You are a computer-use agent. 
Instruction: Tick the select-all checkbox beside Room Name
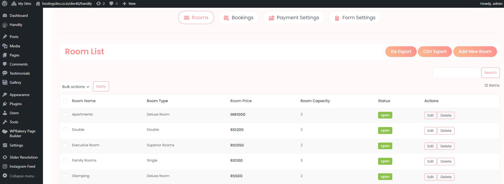coord(65,101)
